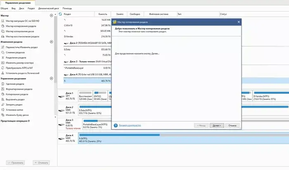
Task: Click the Отмена button in the wizard
Action: coord(232,125)
